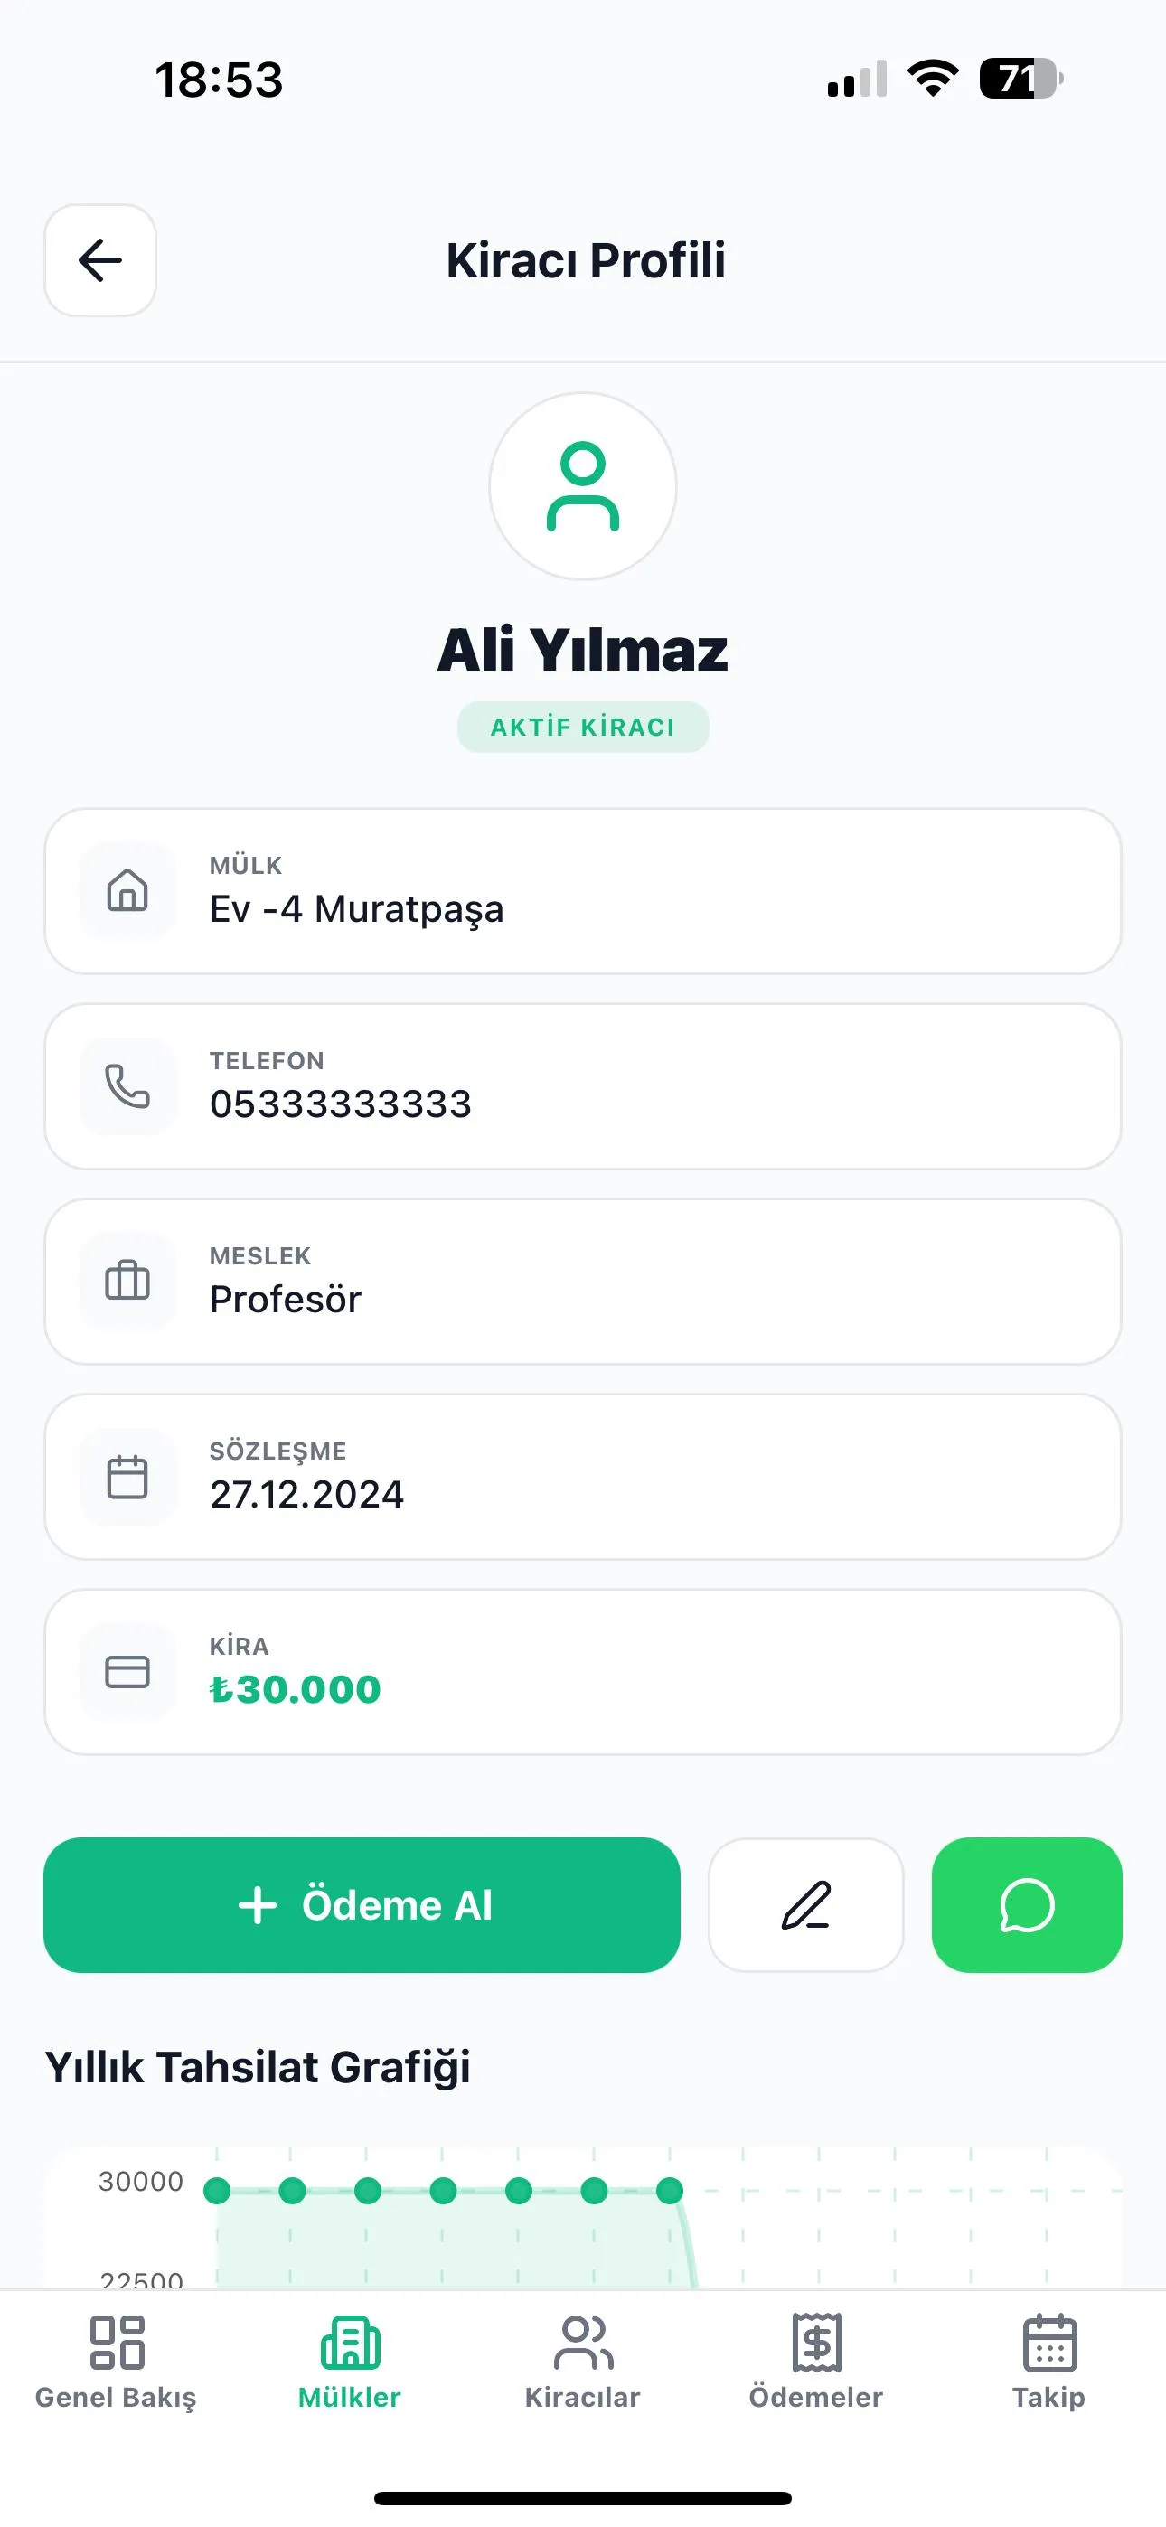Tap the phone icon in Telefon card

click(x=127, y=1086)
